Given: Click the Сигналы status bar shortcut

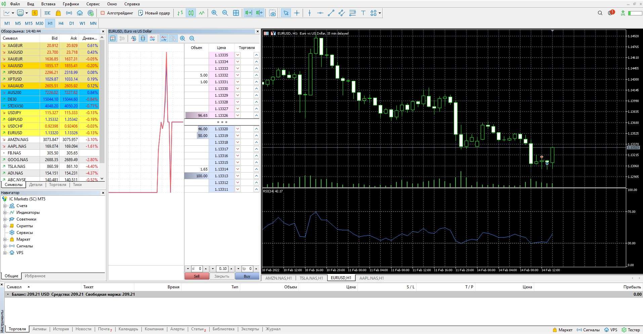Looking at the screenshot, I should click(588, 330).
